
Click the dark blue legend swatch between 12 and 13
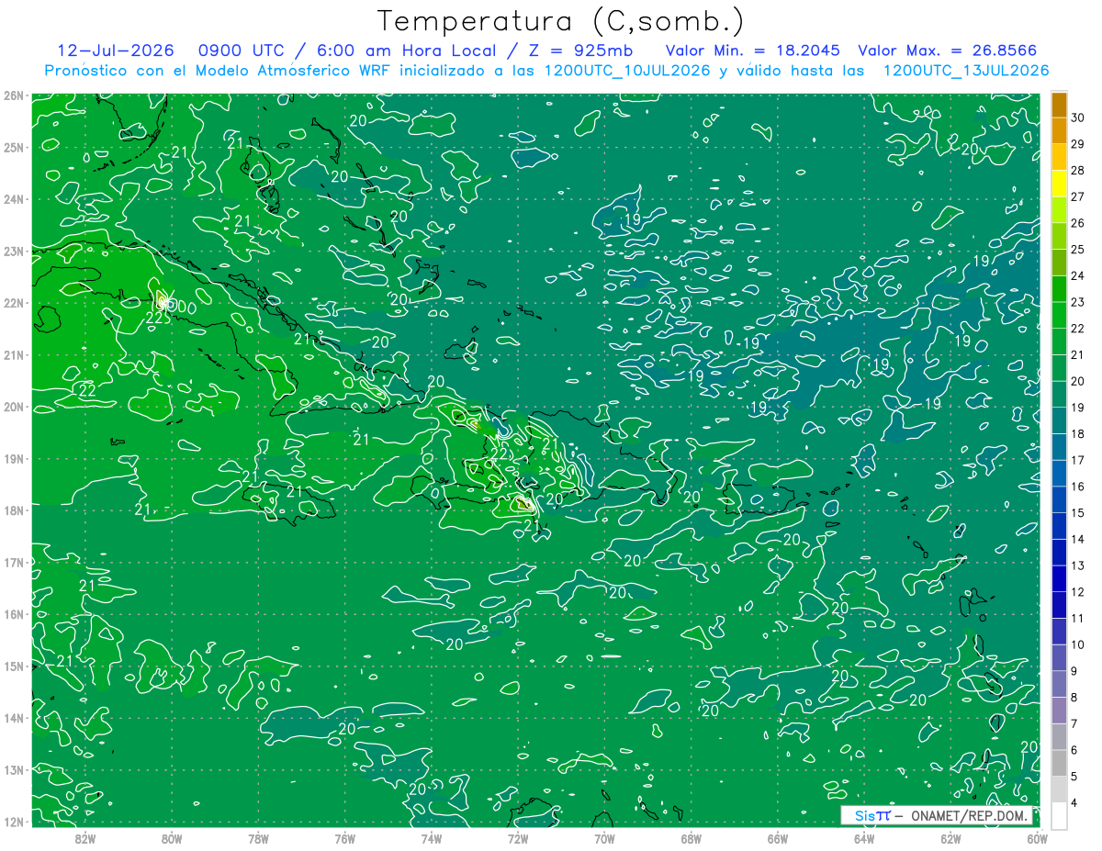(1059, 578)
